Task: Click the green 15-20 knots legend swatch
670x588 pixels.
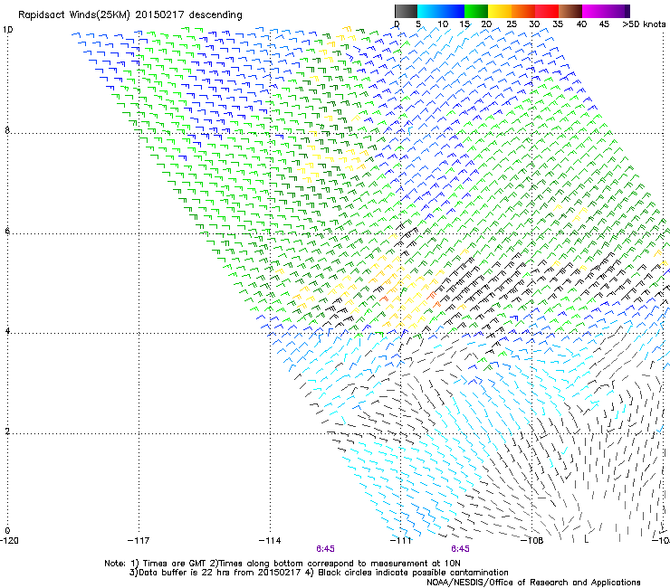Action: coord(476,11)
